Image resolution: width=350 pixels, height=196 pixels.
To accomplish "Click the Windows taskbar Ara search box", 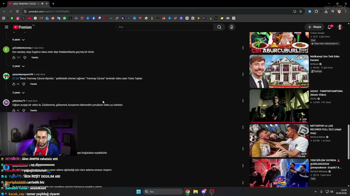I will coord(163,192).
